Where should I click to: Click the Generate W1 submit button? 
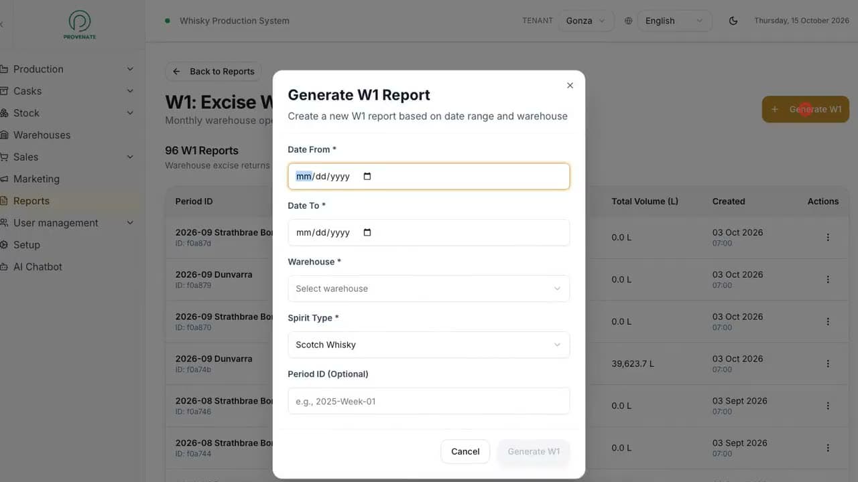534,452
